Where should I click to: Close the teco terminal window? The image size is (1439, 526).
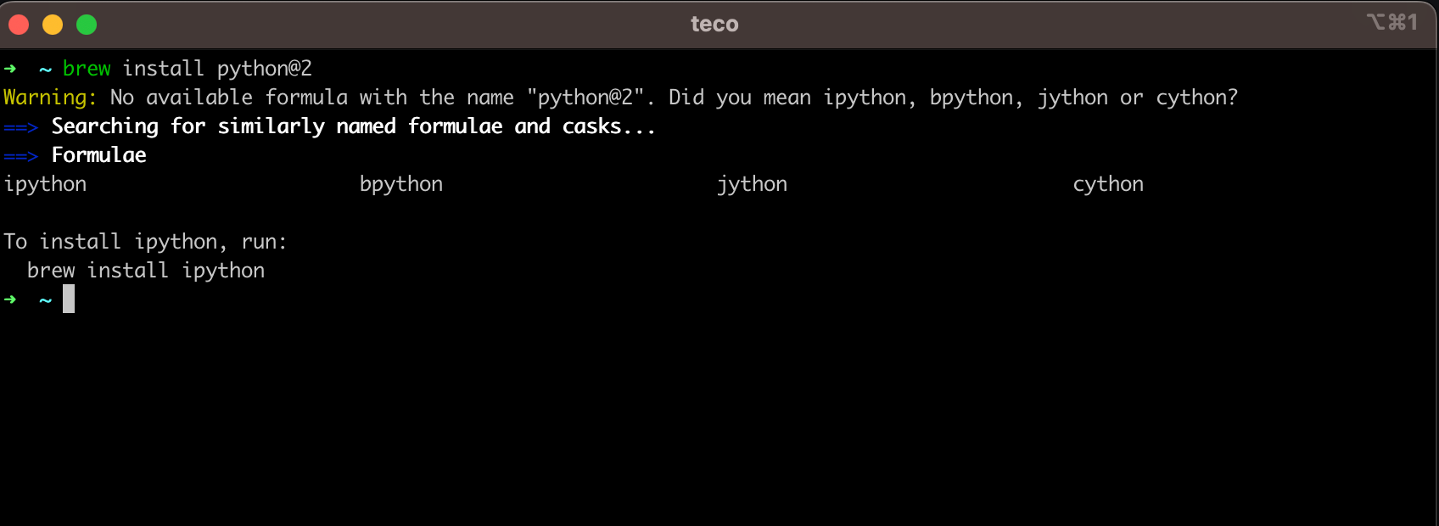click(19, 25)
